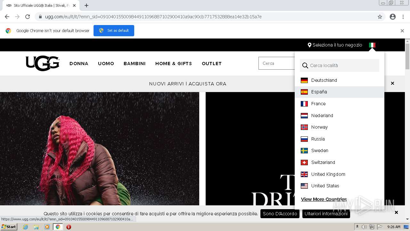
Task: Close the cookie notice
Action: tap(396, 212)
